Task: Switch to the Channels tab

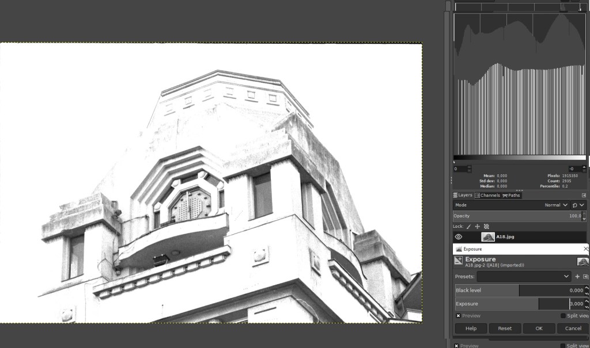Action: (x=487, y=196)
